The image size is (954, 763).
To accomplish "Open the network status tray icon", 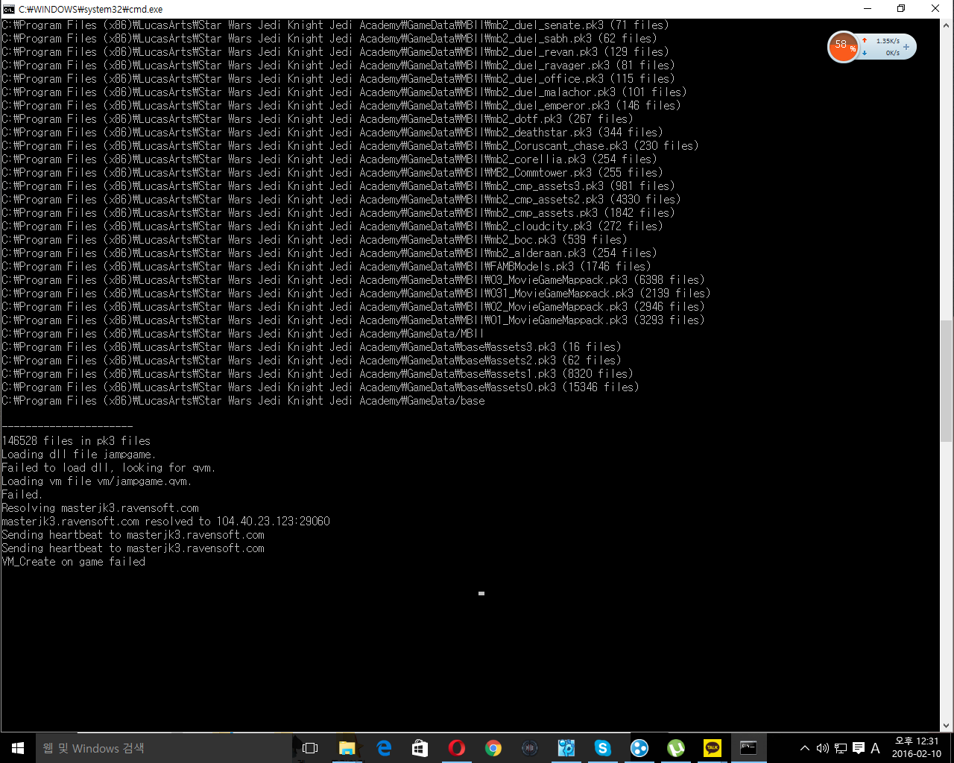I will 840,748.
